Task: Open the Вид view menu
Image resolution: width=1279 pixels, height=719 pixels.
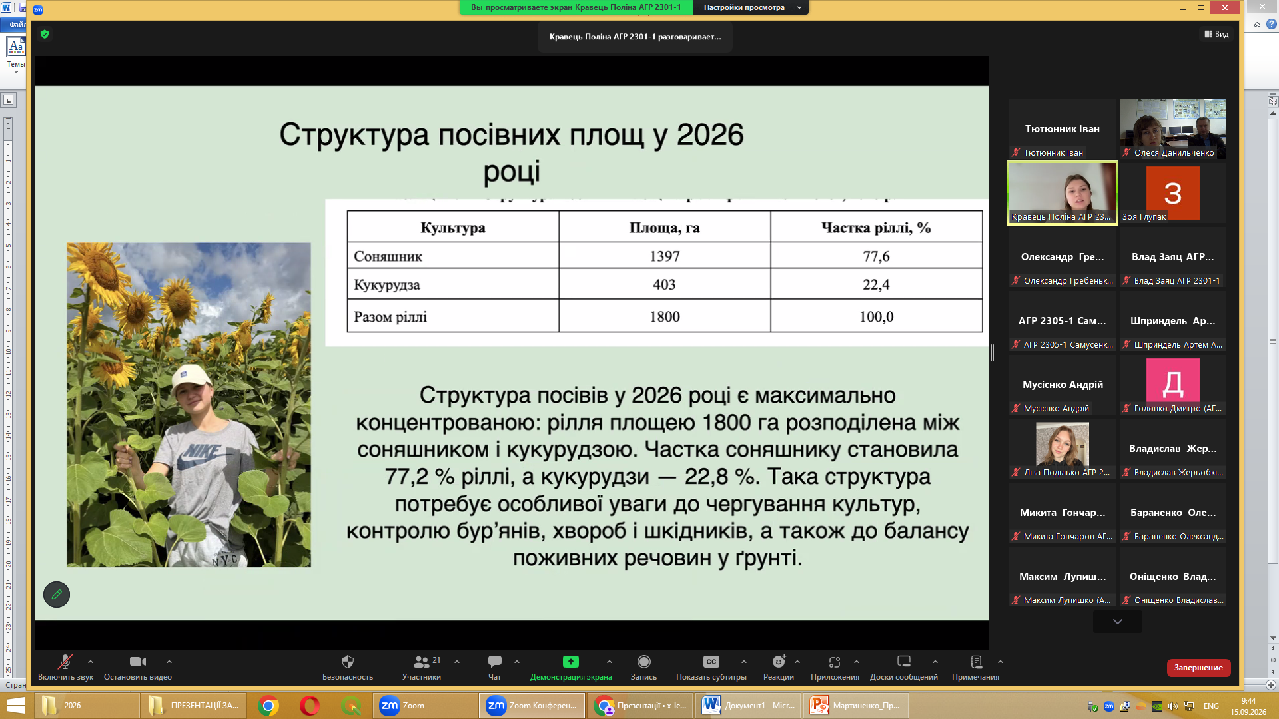Action: click(1216, 34)
